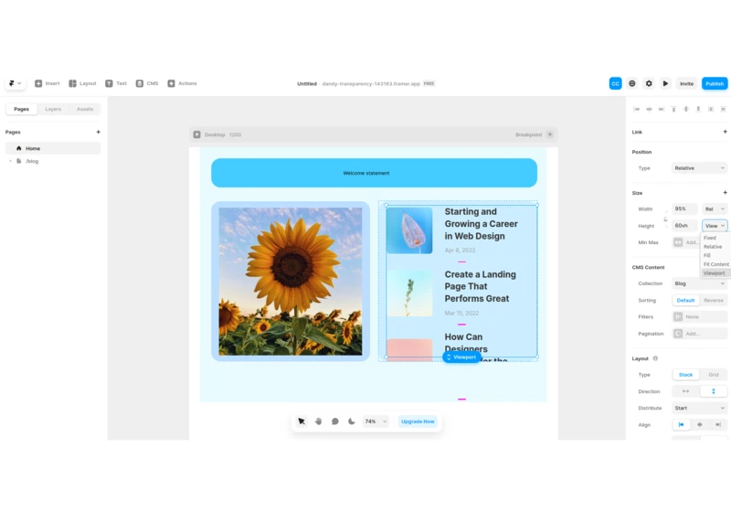Open the Layout tool in toolbar
This screenshot has width=731, height=512.
[x=82, y=83]
